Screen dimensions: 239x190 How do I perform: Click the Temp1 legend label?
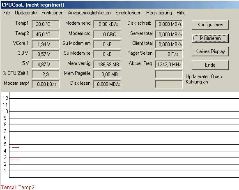point(9,187)
